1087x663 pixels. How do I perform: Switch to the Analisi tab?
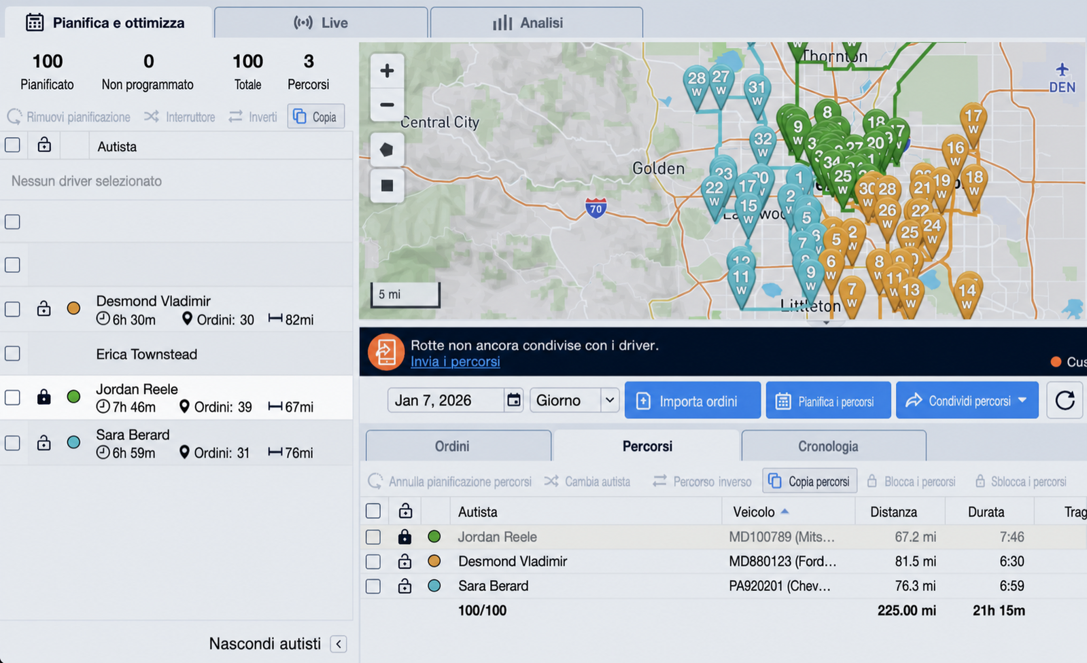(x=536, y=22)
